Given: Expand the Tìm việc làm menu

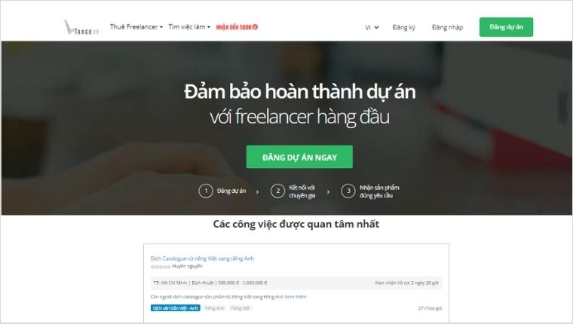Looking at the screenshot, I should pyautogui.click(x=189, y=26).
